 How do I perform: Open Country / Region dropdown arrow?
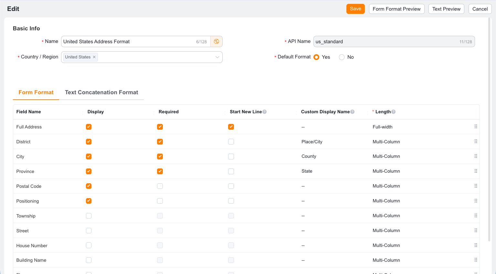[x=217, y=57]
